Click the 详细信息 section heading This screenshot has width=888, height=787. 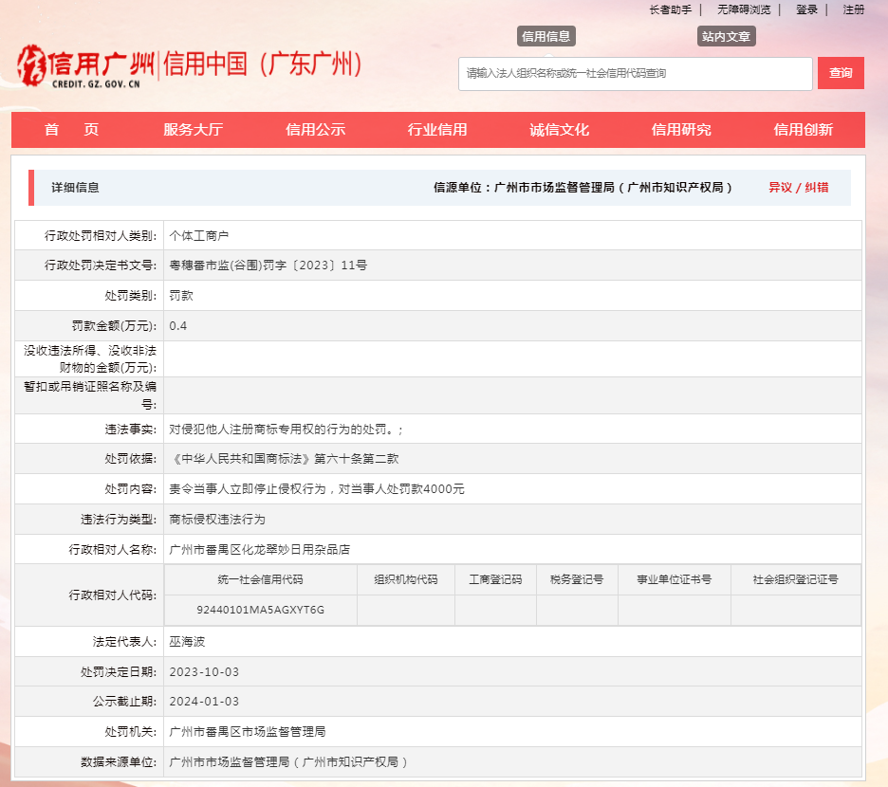[x=75, y=188]
